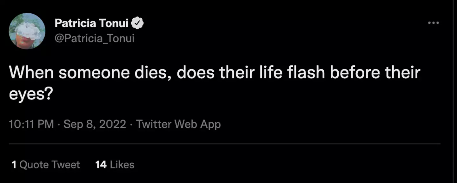Click the first line of tweet text
Image resolution: width=457 pixels, height=183 pixels.
click(x=215, y=73)
